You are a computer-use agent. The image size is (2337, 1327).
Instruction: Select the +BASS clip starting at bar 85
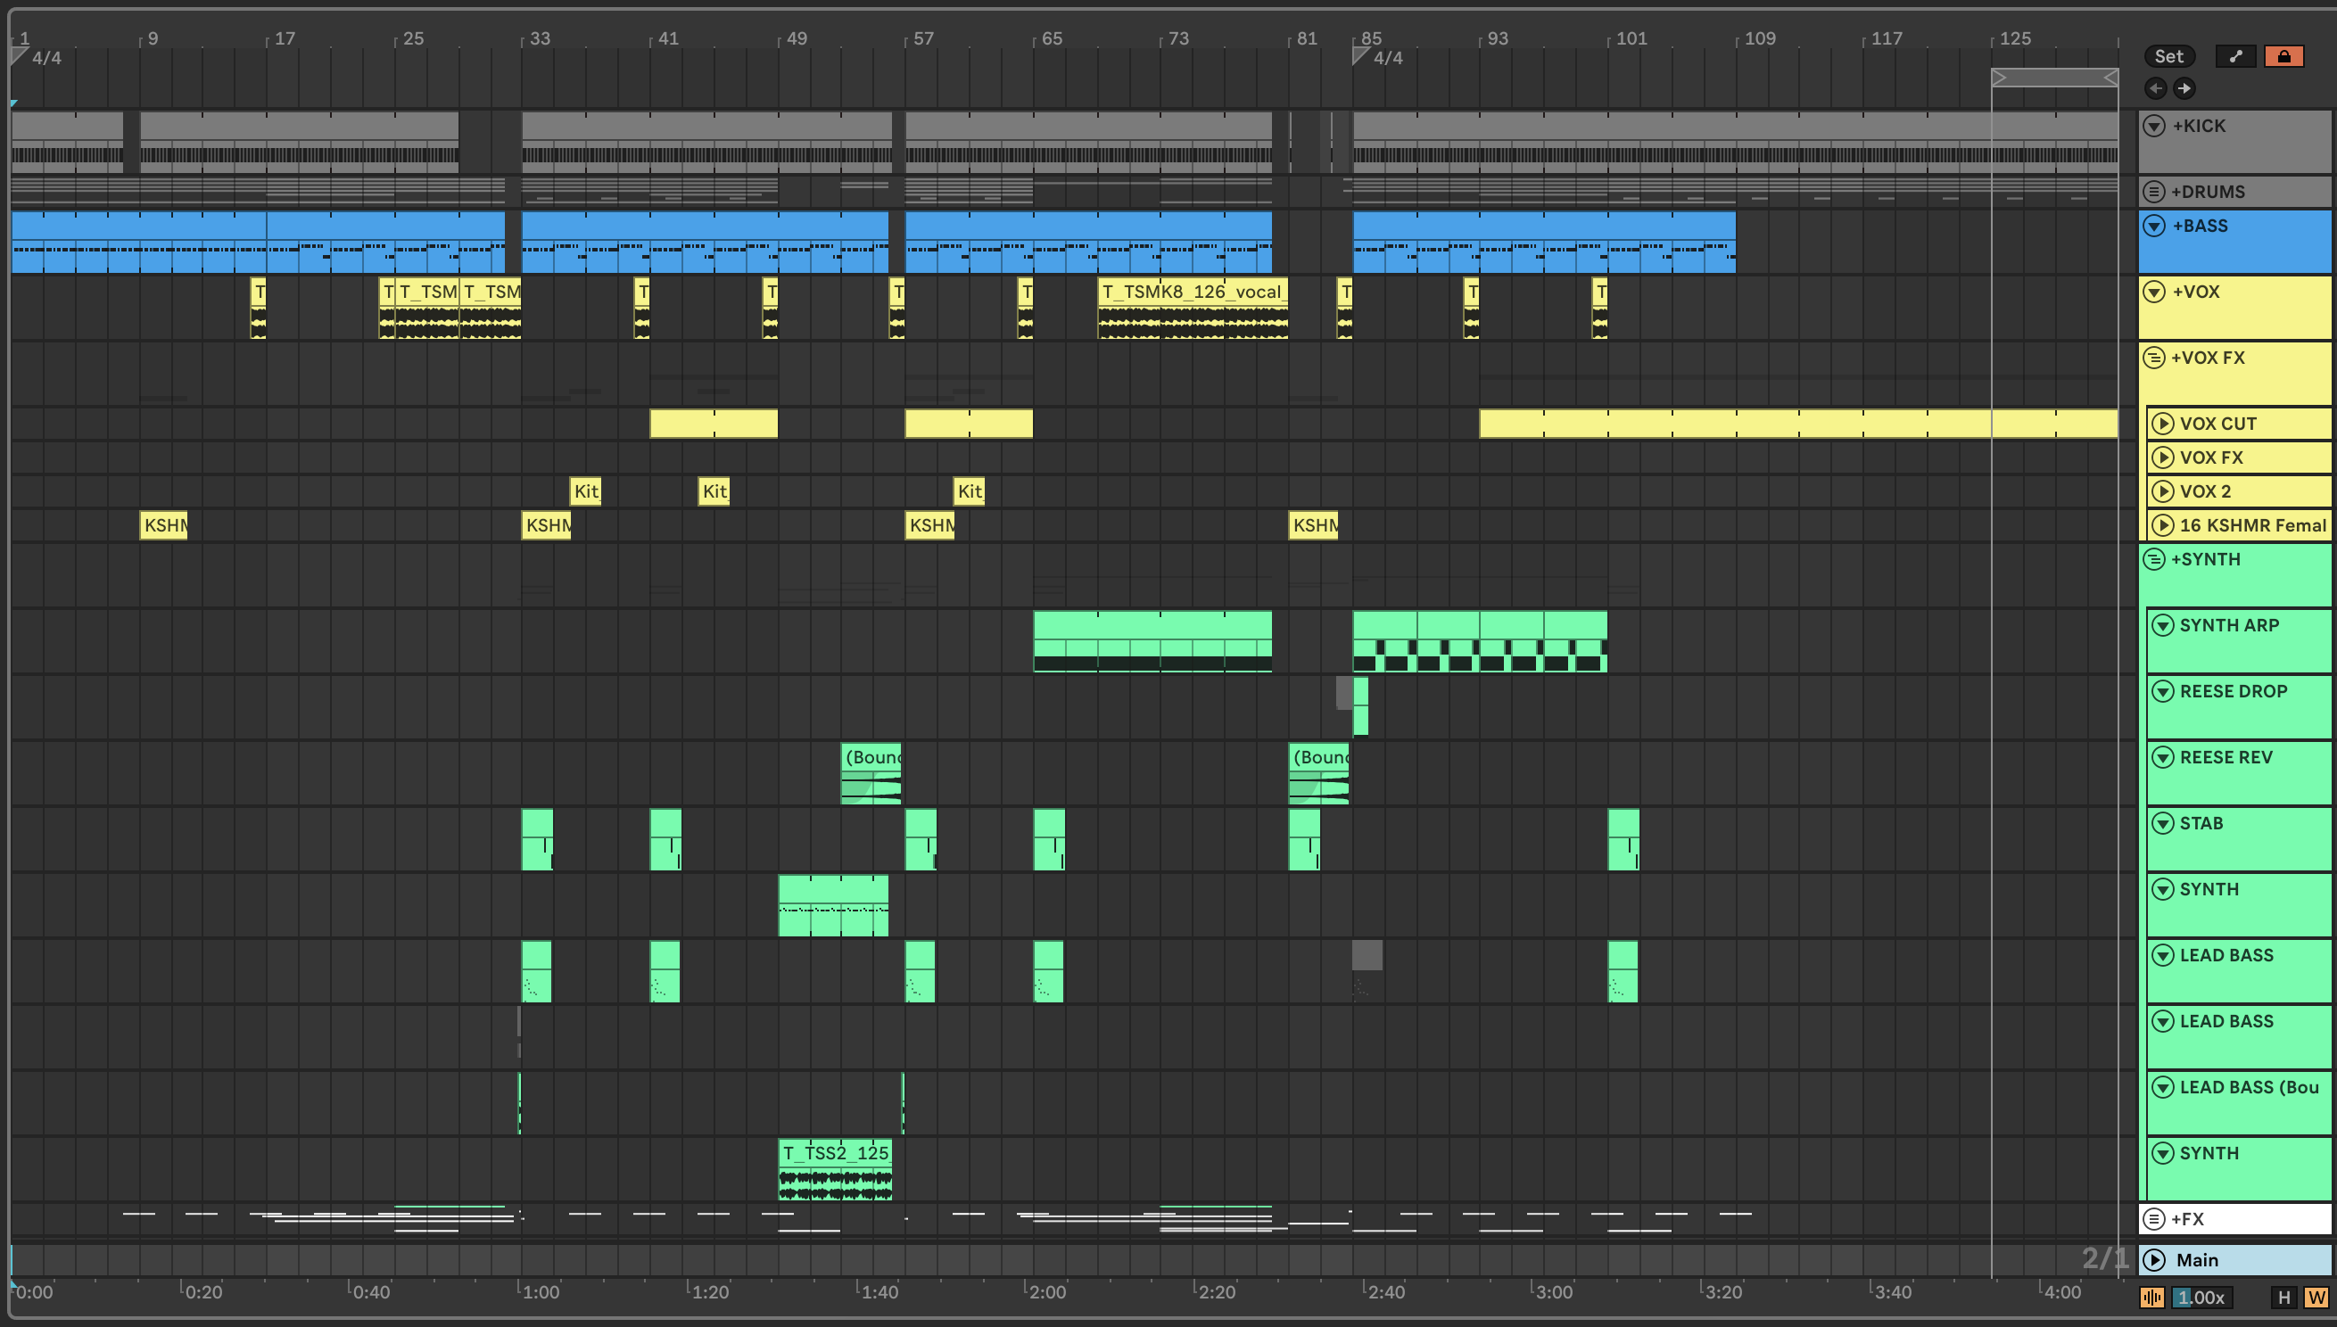coord(1544,243)
